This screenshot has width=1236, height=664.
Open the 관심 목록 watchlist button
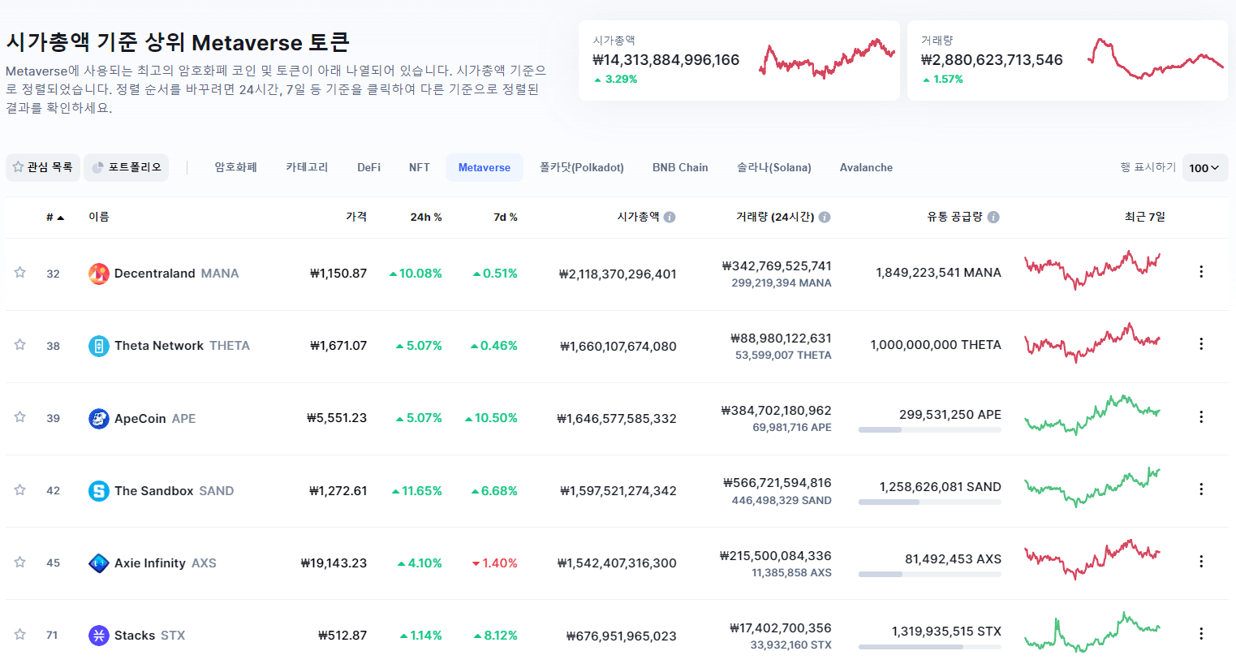[x=43, y=167]
